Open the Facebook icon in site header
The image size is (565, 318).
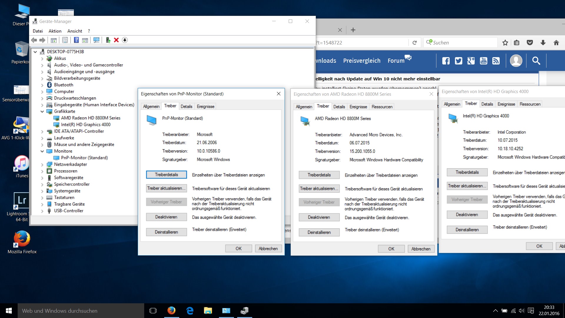(x=446, y=61)
